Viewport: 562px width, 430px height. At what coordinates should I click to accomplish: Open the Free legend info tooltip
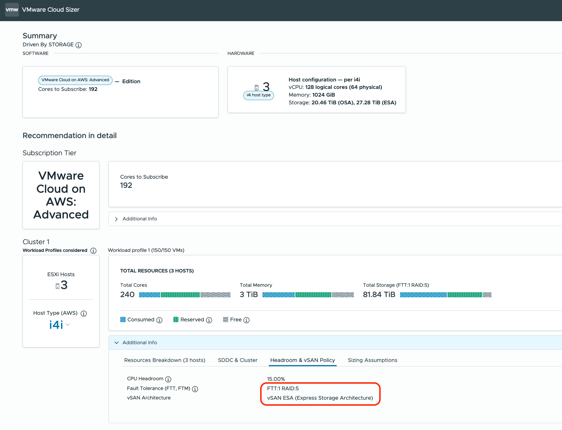tap(247, 320)
